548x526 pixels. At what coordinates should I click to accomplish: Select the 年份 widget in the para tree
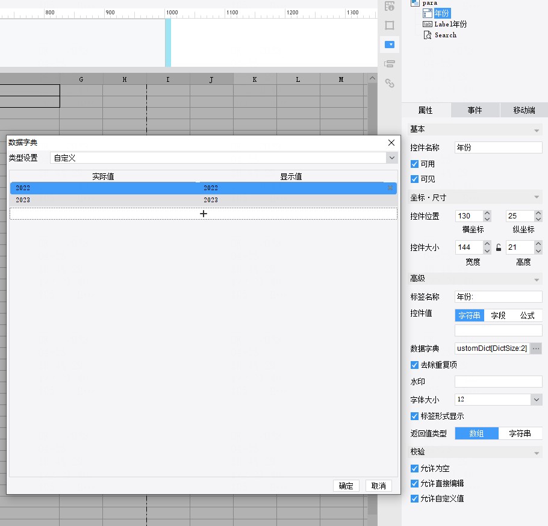[x=442, y=13]
